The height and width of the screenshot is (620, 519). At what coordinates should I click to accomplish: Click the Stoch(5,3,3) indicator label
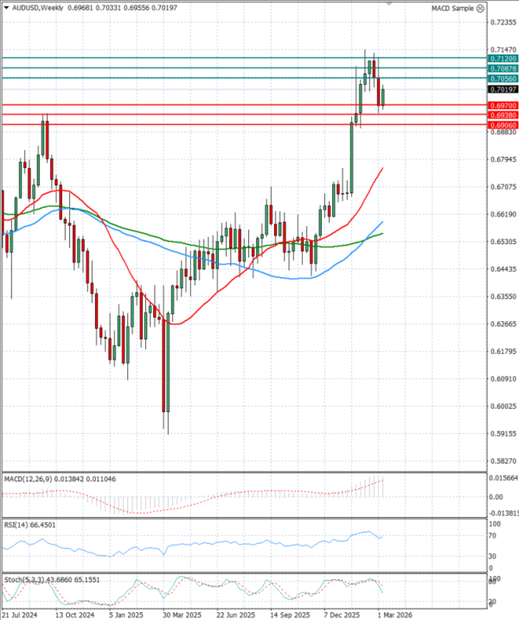[x=22, y=578]
